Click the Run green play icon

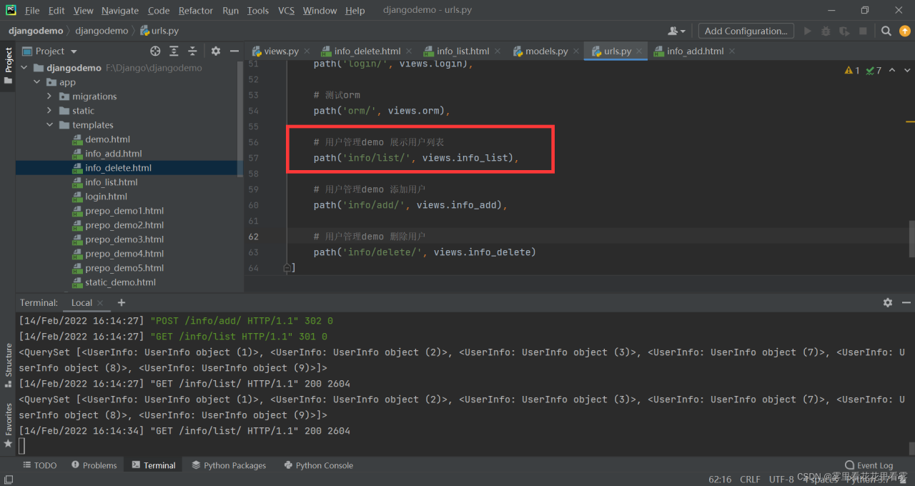808,31
